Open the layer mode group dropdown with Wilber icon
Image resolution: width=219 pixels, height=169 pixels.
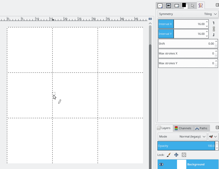tap(213, 136)
